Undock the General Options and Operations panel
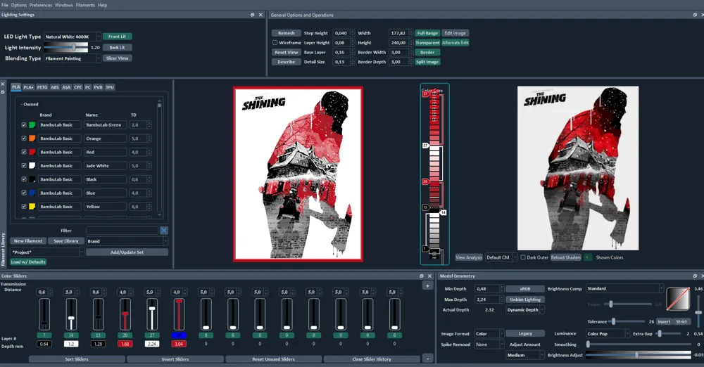Screen dimensions: 704x367 click(x=695, y=15)
